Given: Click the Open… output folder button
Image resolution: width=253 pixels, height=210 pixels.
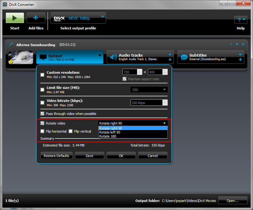Looking at the screenshot, I should coord(233,201).
